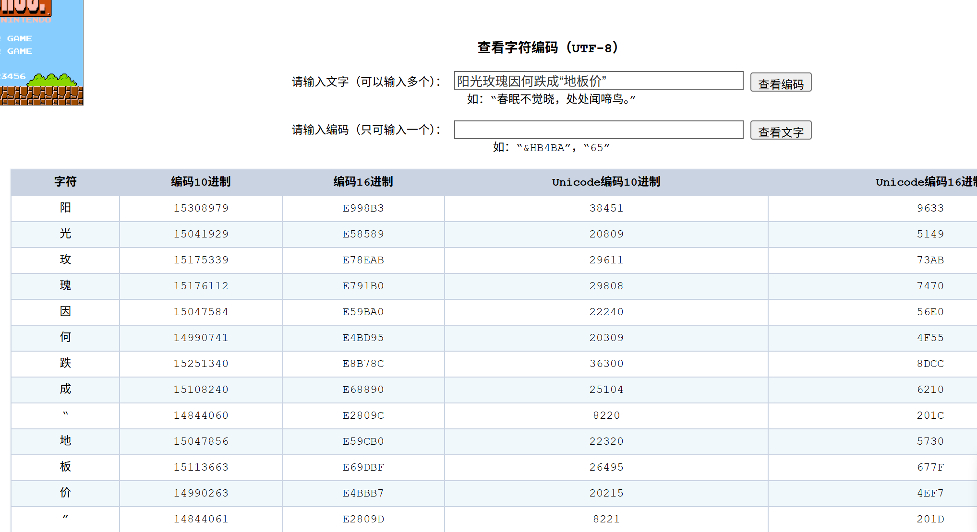Select the character cell 光
Viewport: 977px width, 532px height.
pyautogui.click(x=65, y=234)
